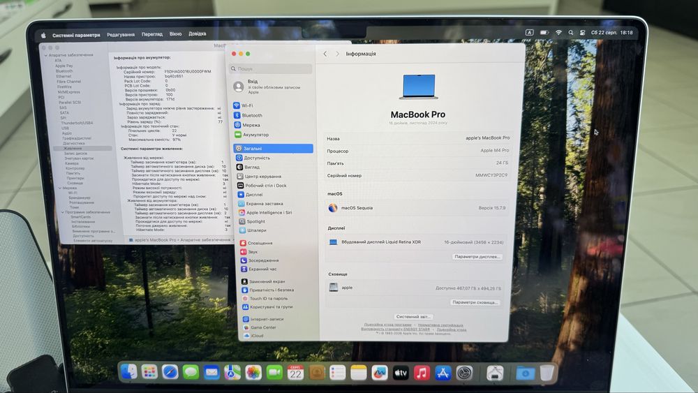Image resolution: width=698 pixels, height=393 pixels.
Task: Click the Spotlight search menu bar icon
Action: point(571,33)
